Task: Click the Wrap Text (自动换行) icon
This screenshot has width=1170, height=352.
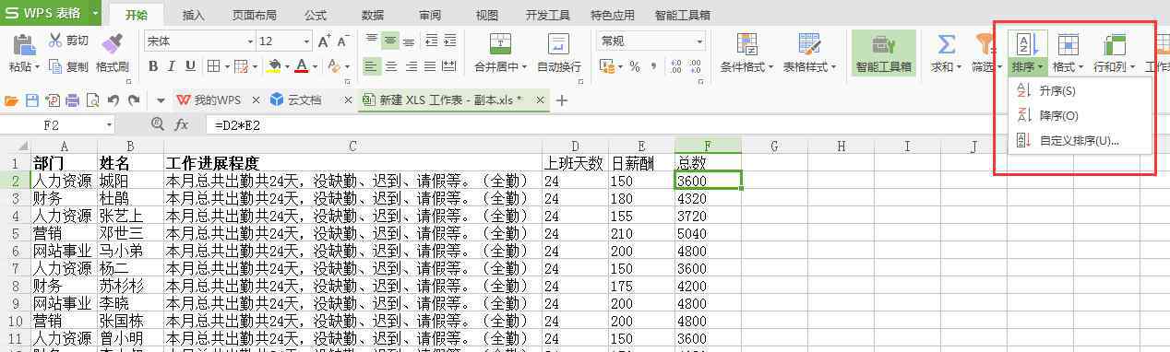Action: 558,43
